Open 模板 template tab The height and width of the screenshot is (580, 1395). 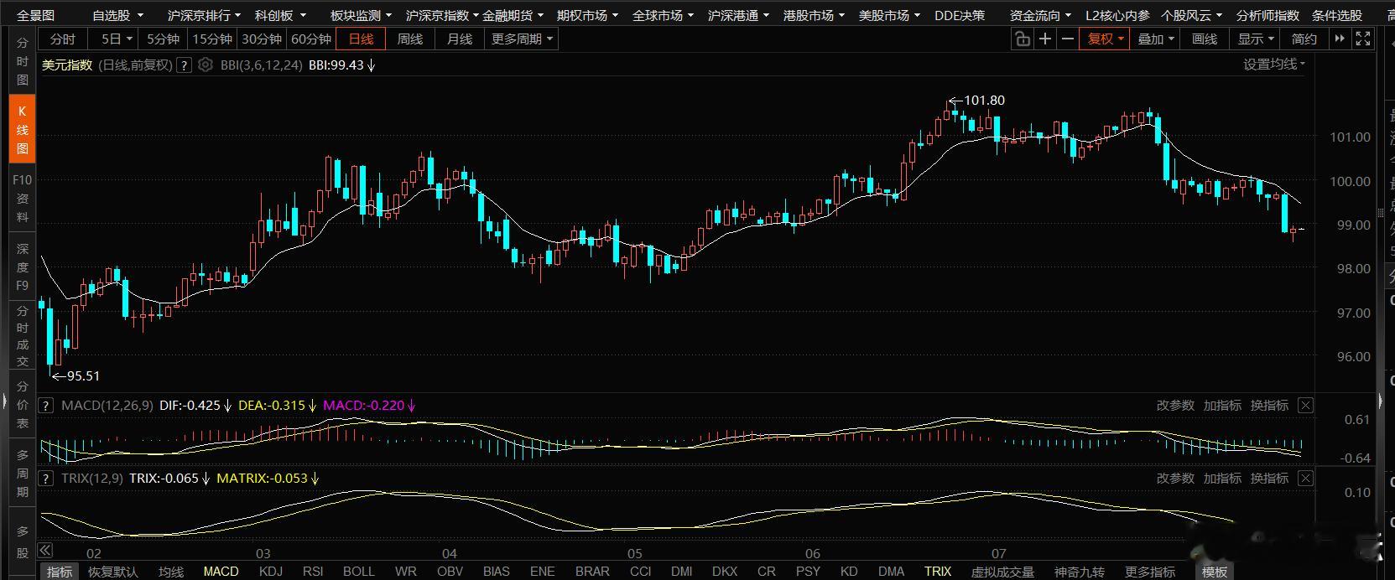click(1215, 572)
